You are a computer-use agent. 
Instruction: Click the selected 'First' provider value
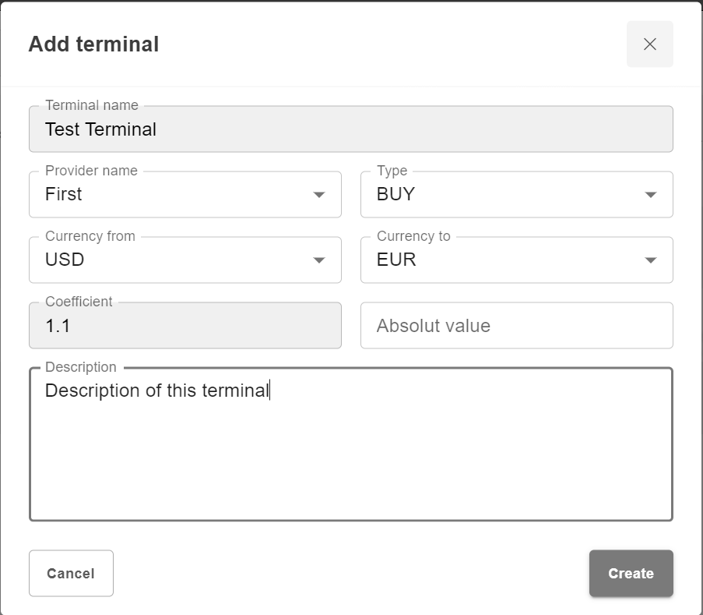point(64,195)
